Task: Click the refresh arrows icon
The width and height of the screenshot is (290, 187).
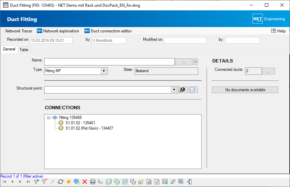Action: [x=61, y=182]
